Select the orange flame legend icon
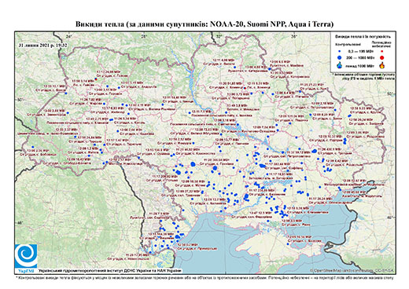The height and width of the screenshot is (289, 409). tap(381, 65)
